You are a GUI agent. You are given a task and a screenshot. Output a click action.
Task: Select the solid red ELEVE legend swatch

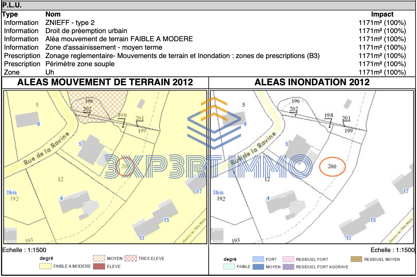click(x=99, y=267)
